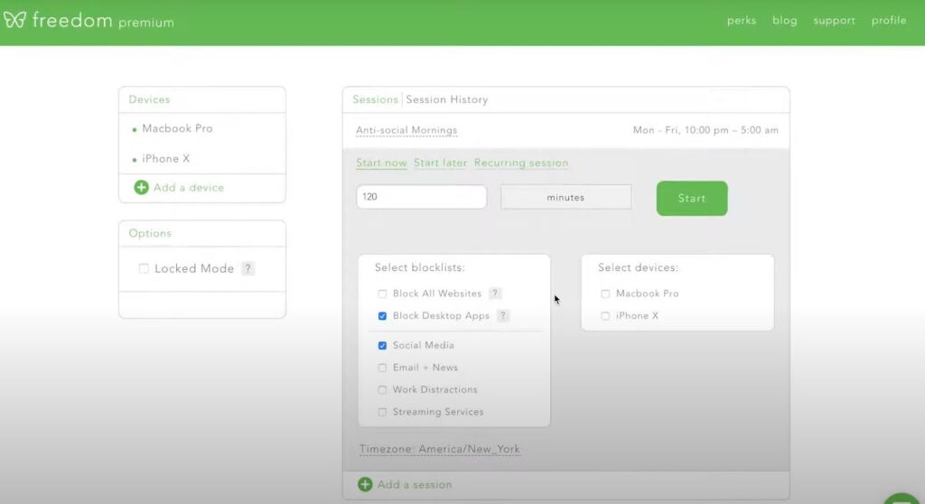Check the Streaming Services blocklist
The width and height of the screenshot is (925, 504).
point(382,412)
